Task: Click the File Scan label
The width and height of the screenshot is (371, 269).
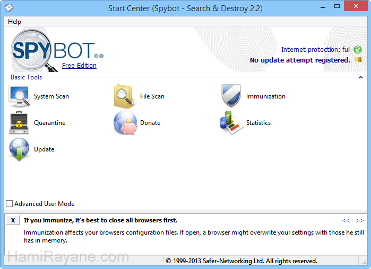Action: coord(152,96)
